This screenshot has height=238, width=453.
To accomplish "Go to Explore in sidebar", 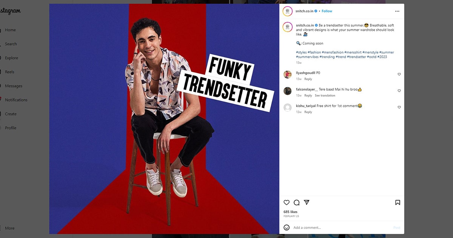I will click(11, 58).
